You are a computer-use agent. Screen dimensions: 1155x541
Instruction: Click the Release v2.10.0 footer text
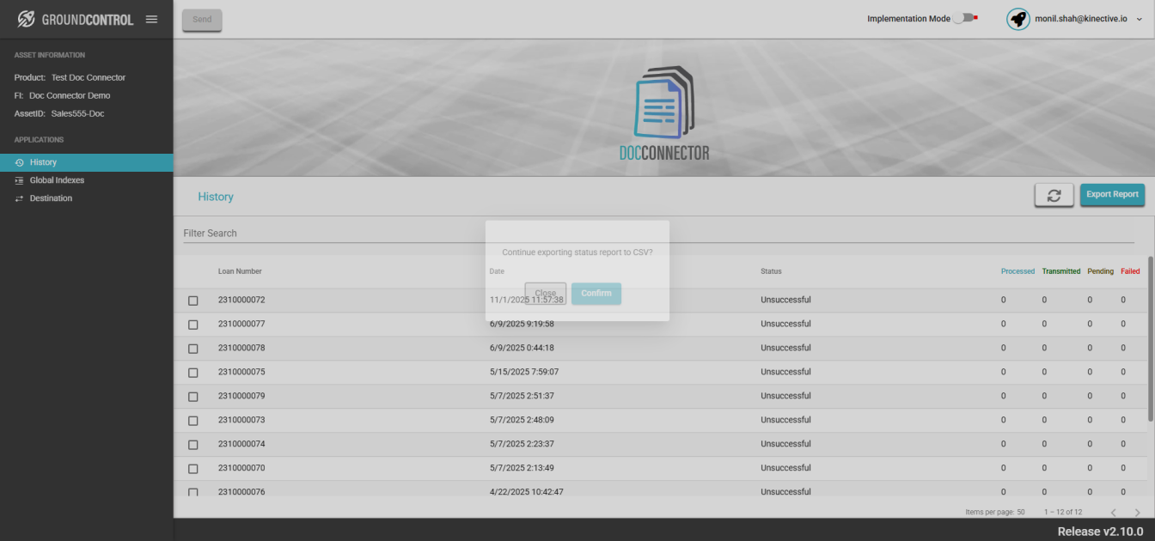tap(1100, 532)
